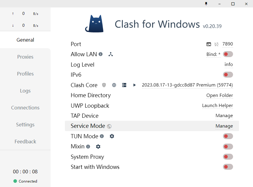Viewport: 253px width, 187px height.
Task: Open the Profiles tab
Action: click(25, 74)
